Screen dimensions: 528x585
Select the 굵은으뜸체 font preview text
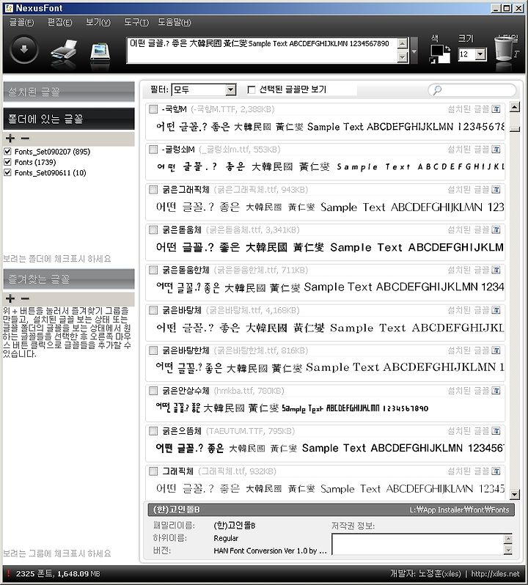point(329,448)
